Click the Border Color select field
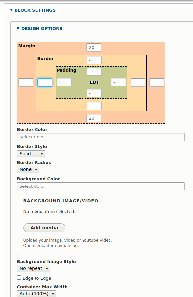Image resolution: width=193 pixels, height=297 pixels. click(101, 137)
